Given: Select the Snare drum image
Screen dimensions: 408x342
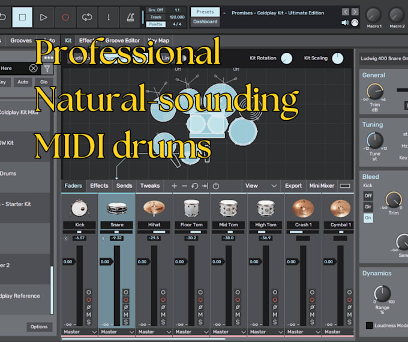Looking at the screenshot, I should coord(117,208).
